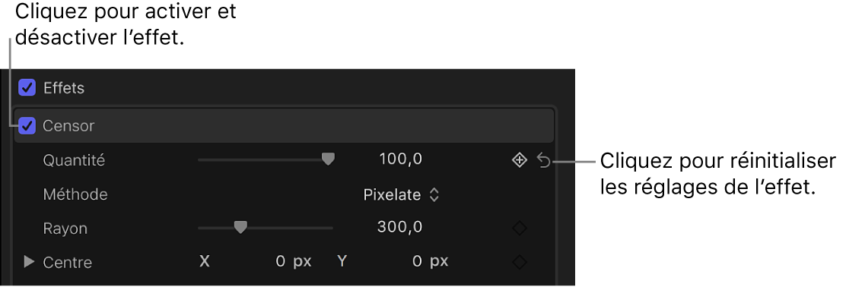Click the Effets section label
This screenshot has width=846, height=287.
[64, 88]
